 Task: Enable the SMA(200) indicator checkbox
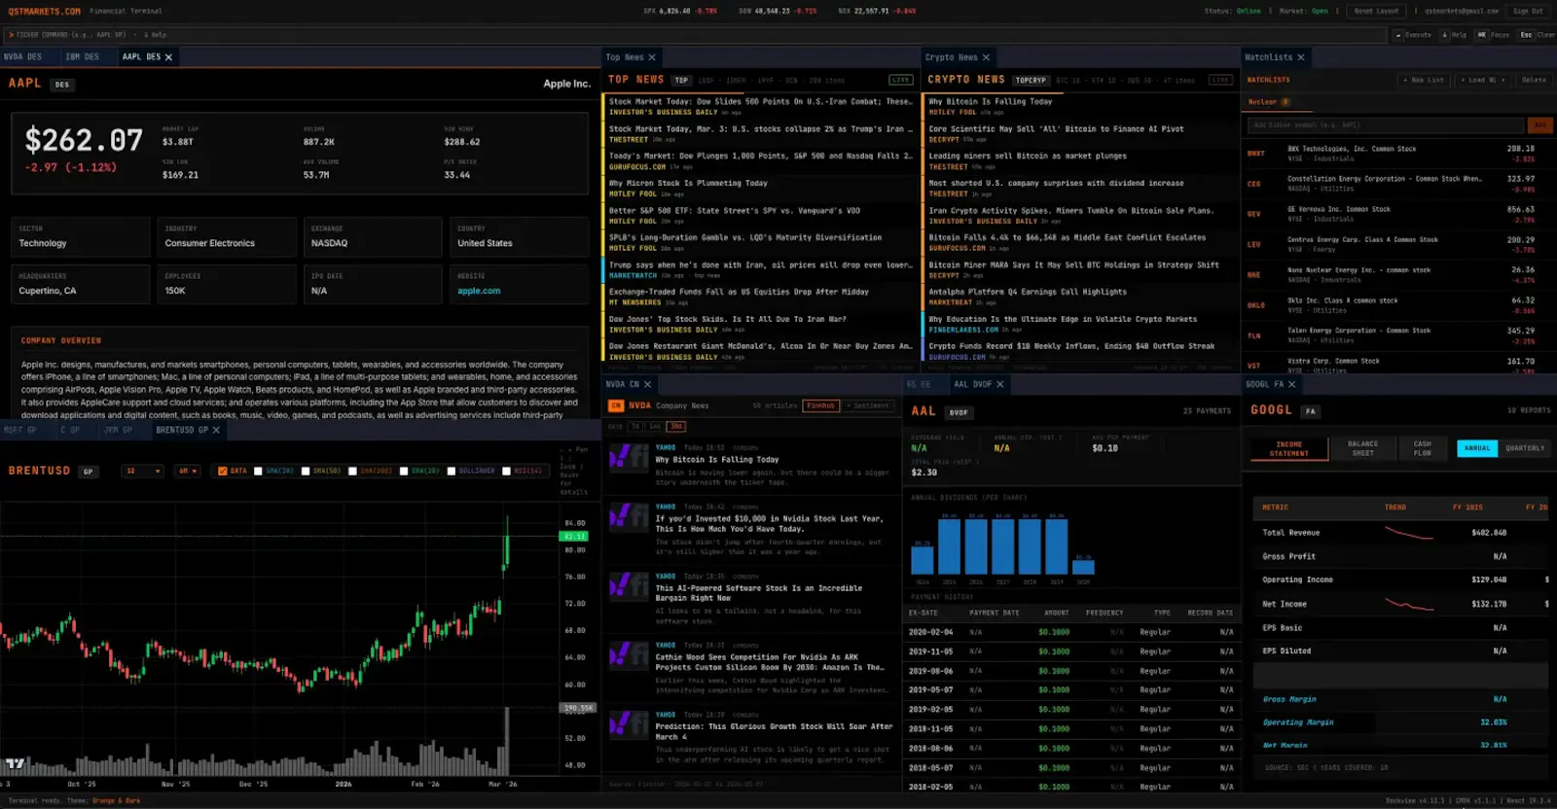click(x=352, y=471)
